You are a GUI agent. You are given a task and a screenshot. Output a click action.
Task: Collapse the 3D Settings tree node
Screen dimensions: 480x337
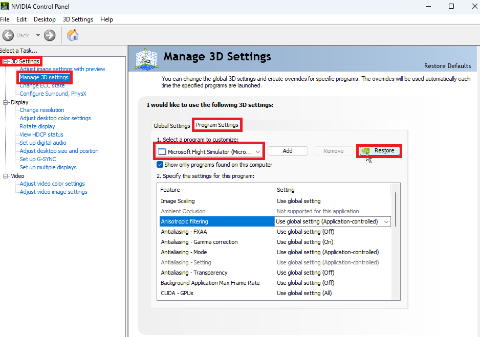point(5,61)
